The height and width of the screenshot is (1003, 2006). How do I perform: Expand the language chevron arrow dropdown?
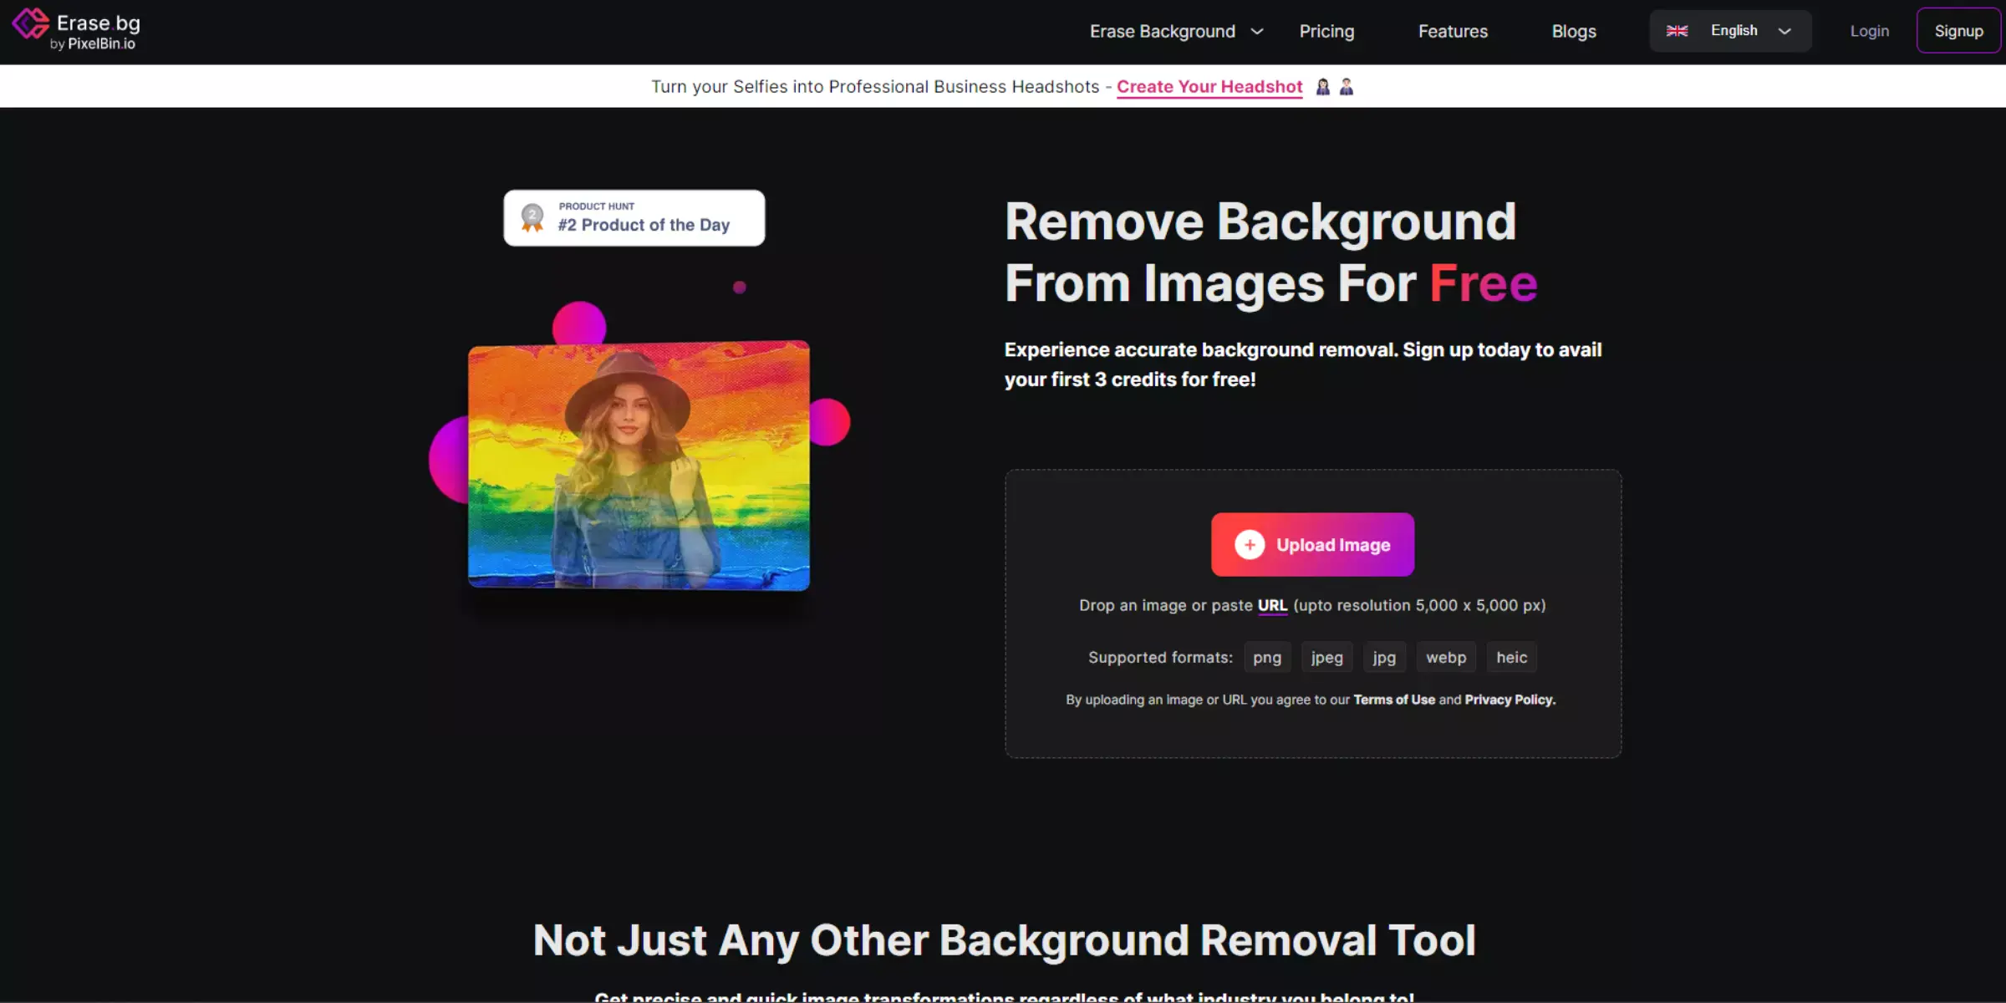click(x=1786, y=31)
